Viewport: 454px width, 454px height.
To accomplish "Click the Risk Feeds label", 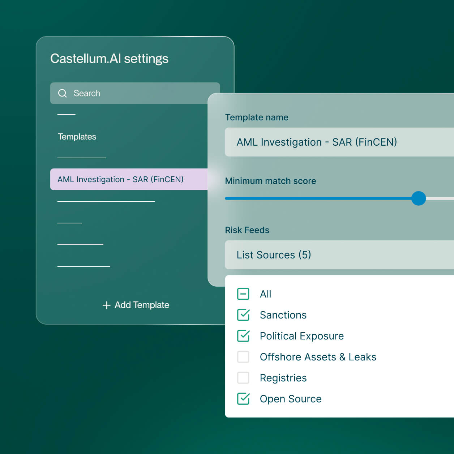I will [247, 230].
